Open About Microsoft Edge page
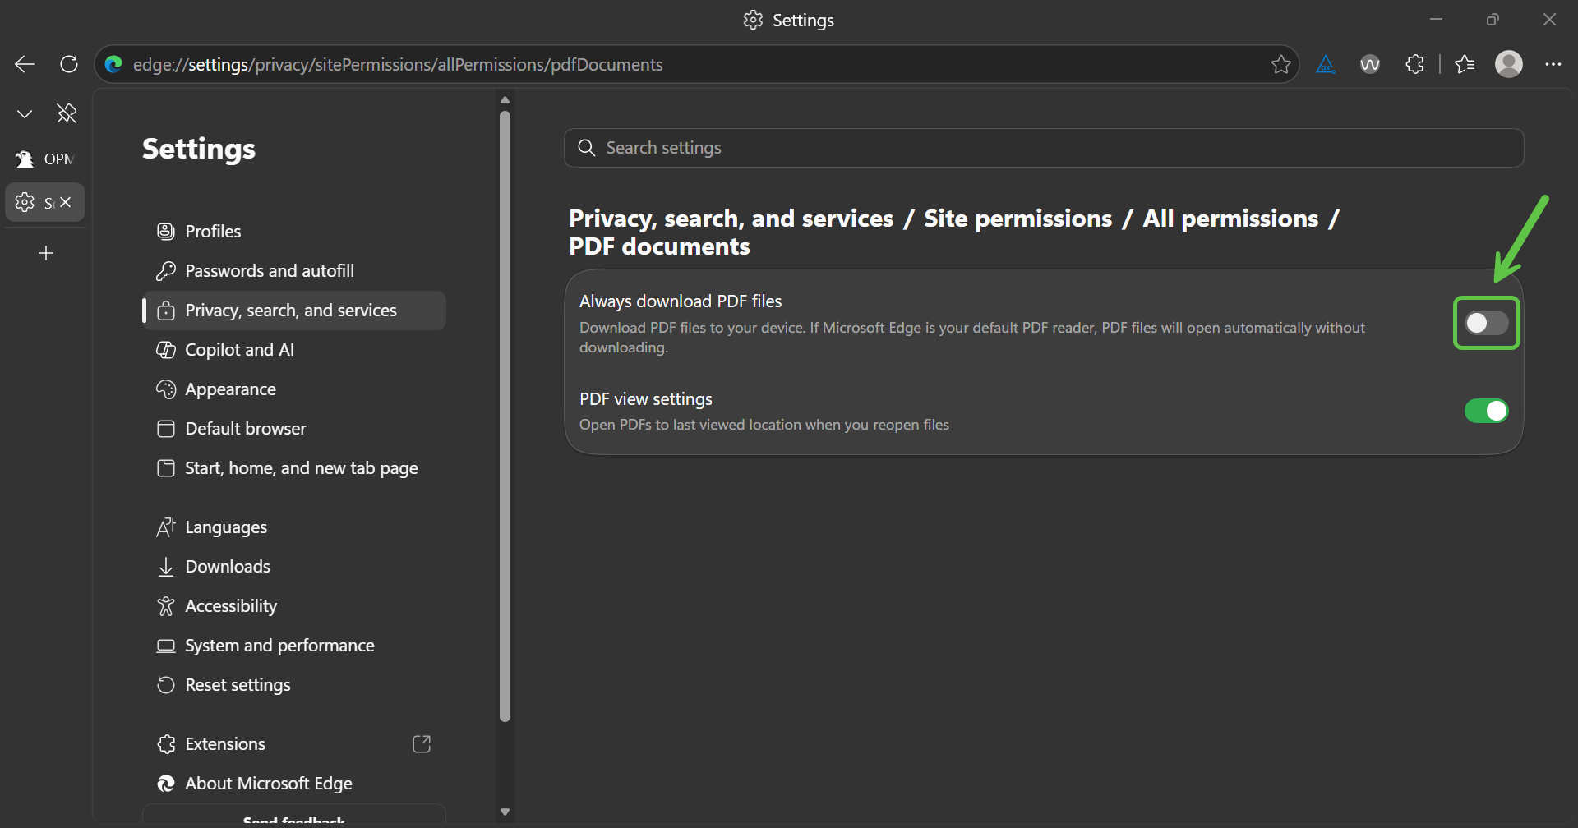Viewport: 1578px width, 828px height. [x=294, y=784]
